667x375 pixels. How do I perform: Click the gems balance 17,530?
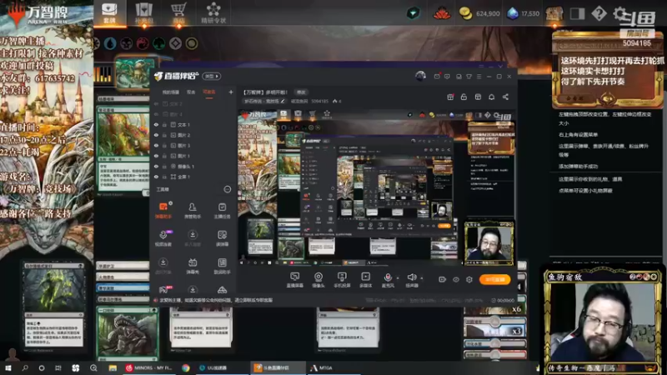point(524,13)
